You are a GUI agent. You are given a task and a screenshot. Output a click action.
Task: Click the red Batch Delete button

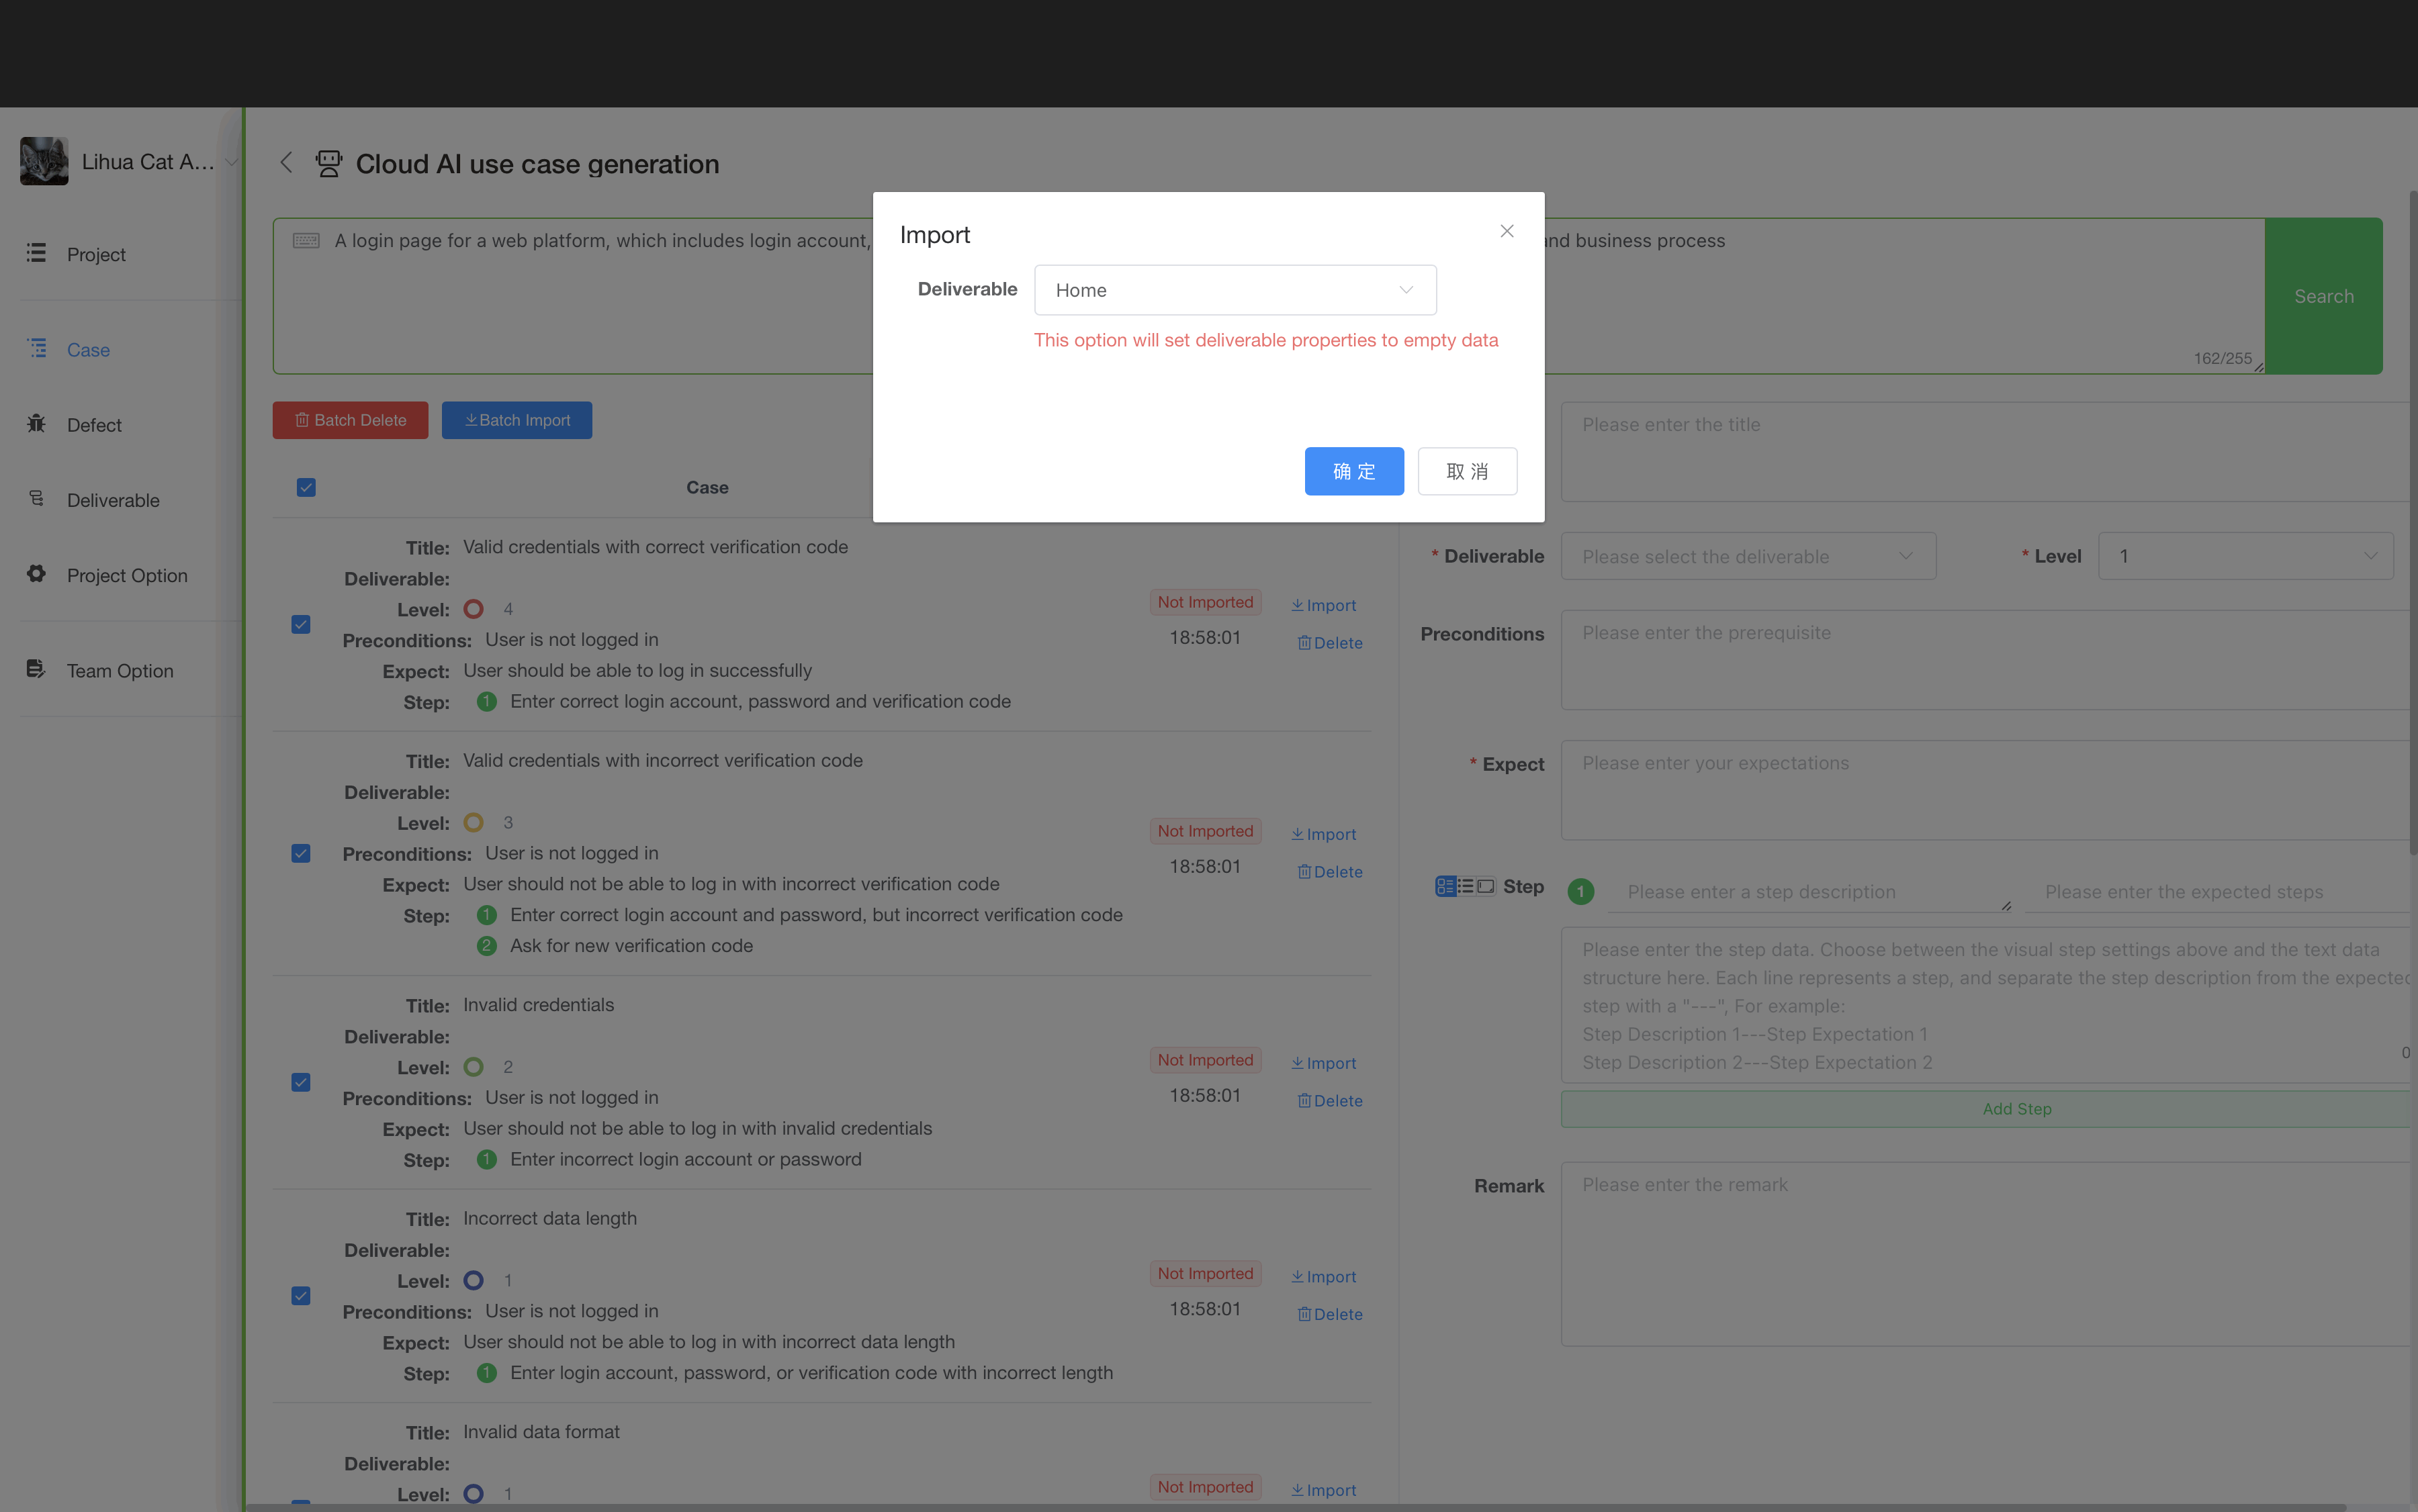(x=350, y=420)
